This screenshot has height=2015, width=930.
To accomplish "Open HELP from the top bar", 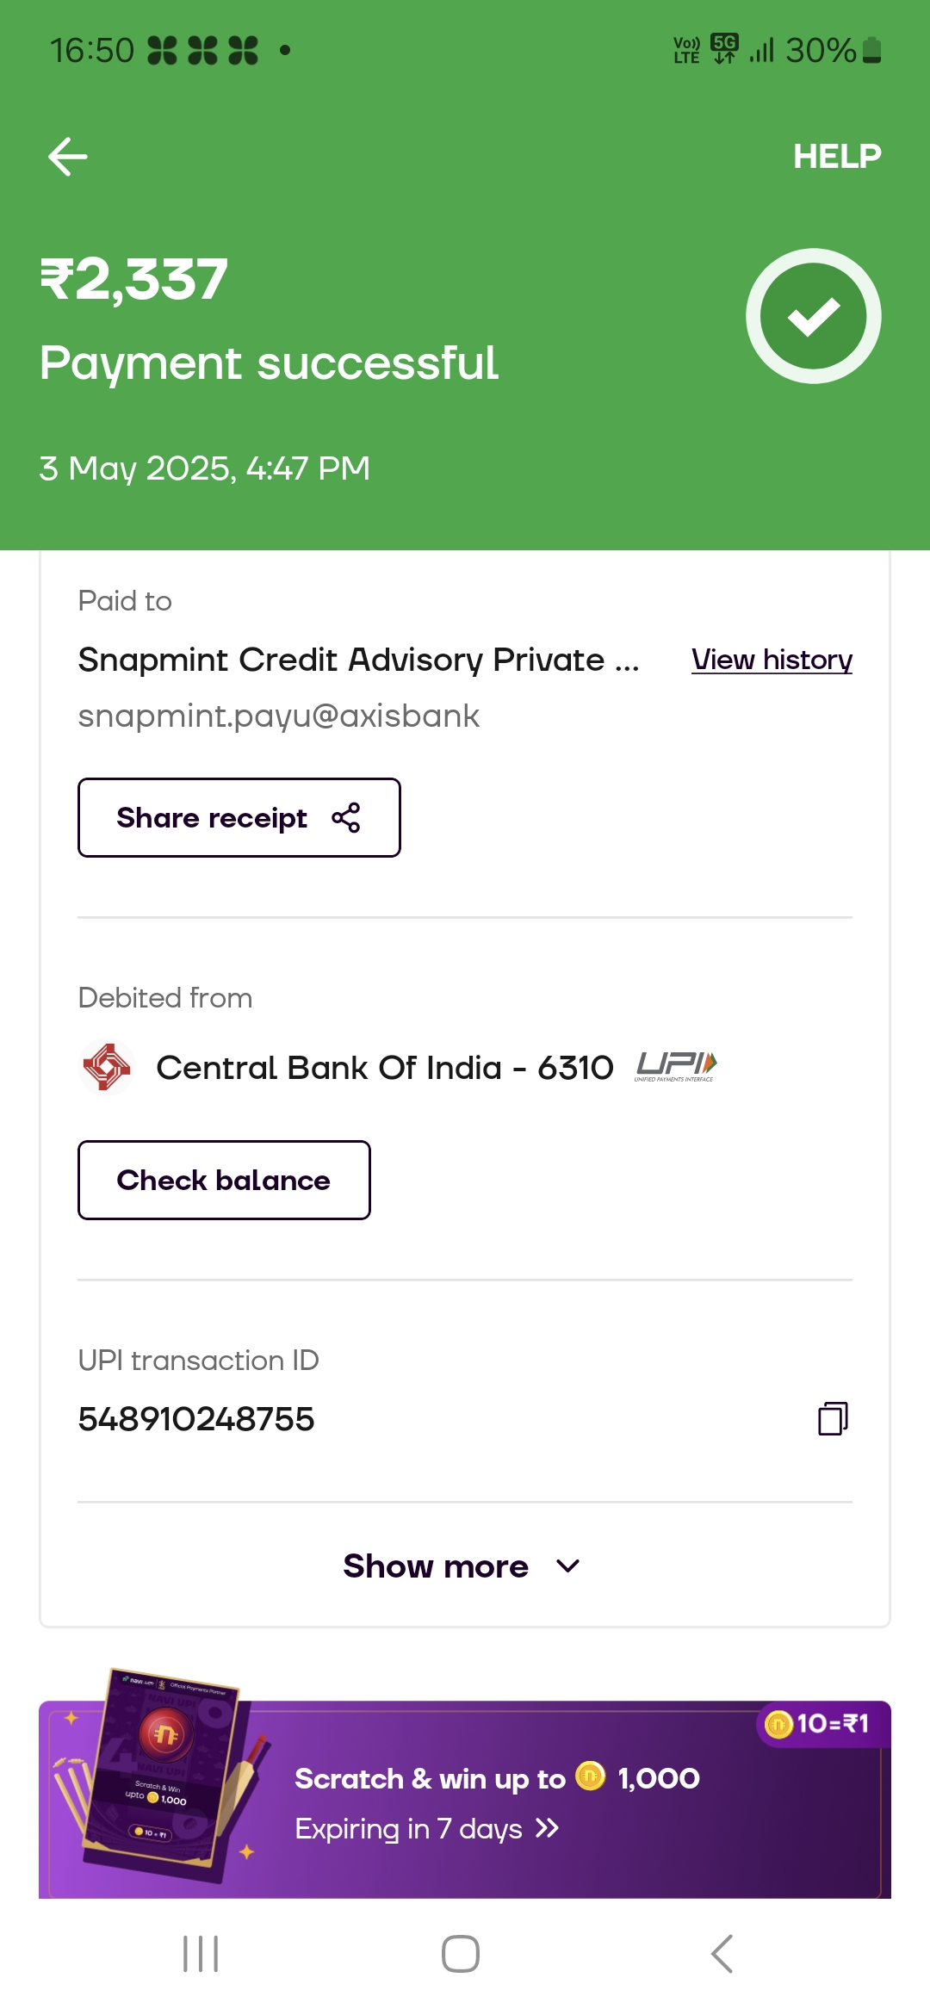I will (x=836, y=157).
